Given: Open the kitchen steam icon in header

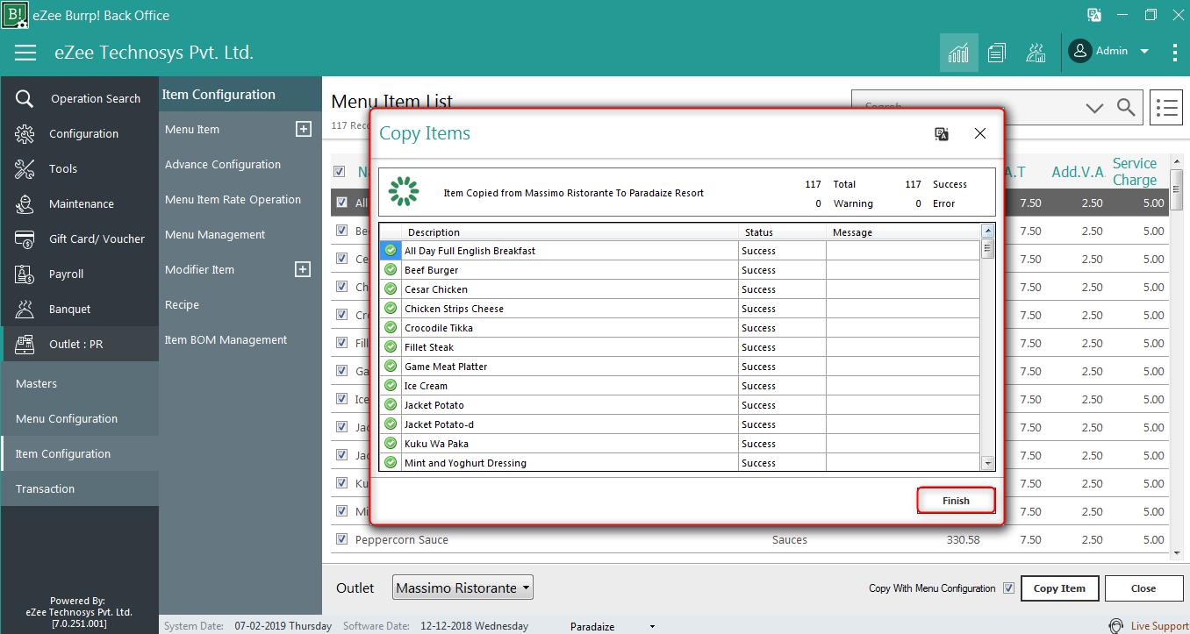Looking at the screenshot, I should click(1036, 53).
